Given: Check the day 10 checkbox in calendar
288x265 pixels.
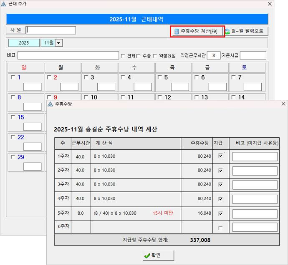Looking at the screenshot, I should (x=86, y=97).
